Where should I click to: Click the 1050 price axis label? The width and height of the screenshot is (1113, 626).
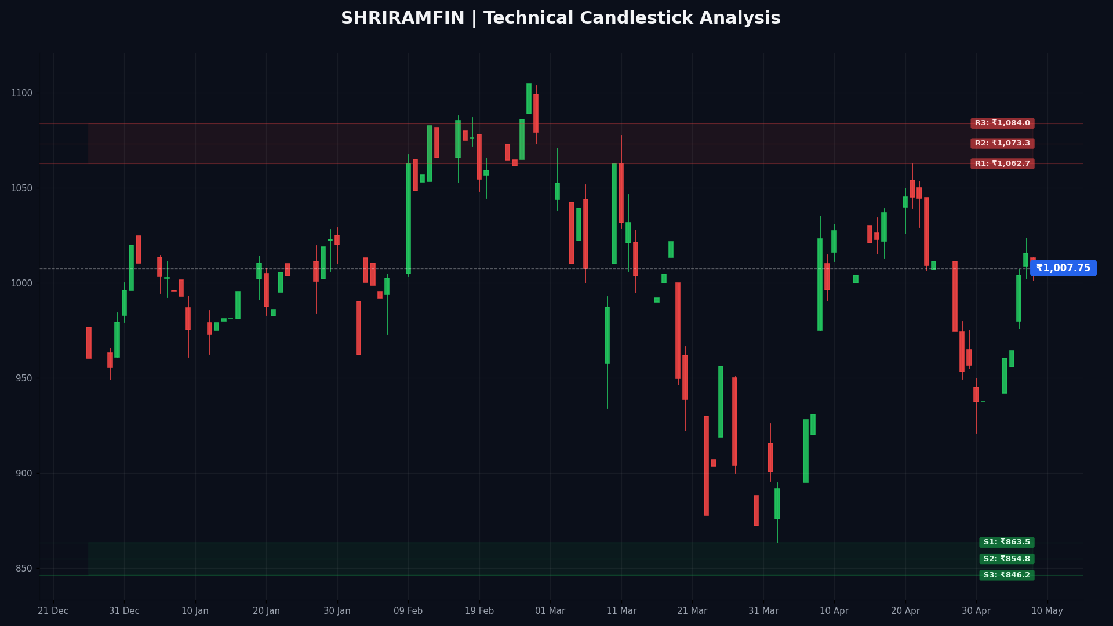pyautogui.click(x=21, y=188)
